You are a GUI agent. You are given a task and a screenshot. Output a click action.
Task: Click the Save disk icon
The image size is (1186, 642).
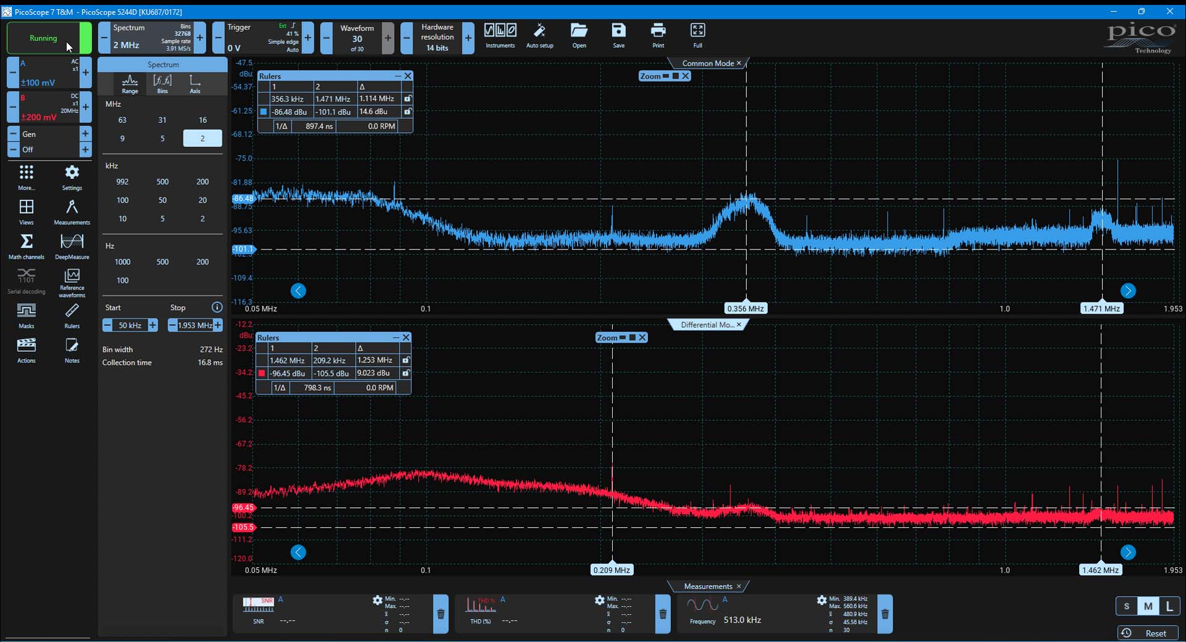(618, 36)
